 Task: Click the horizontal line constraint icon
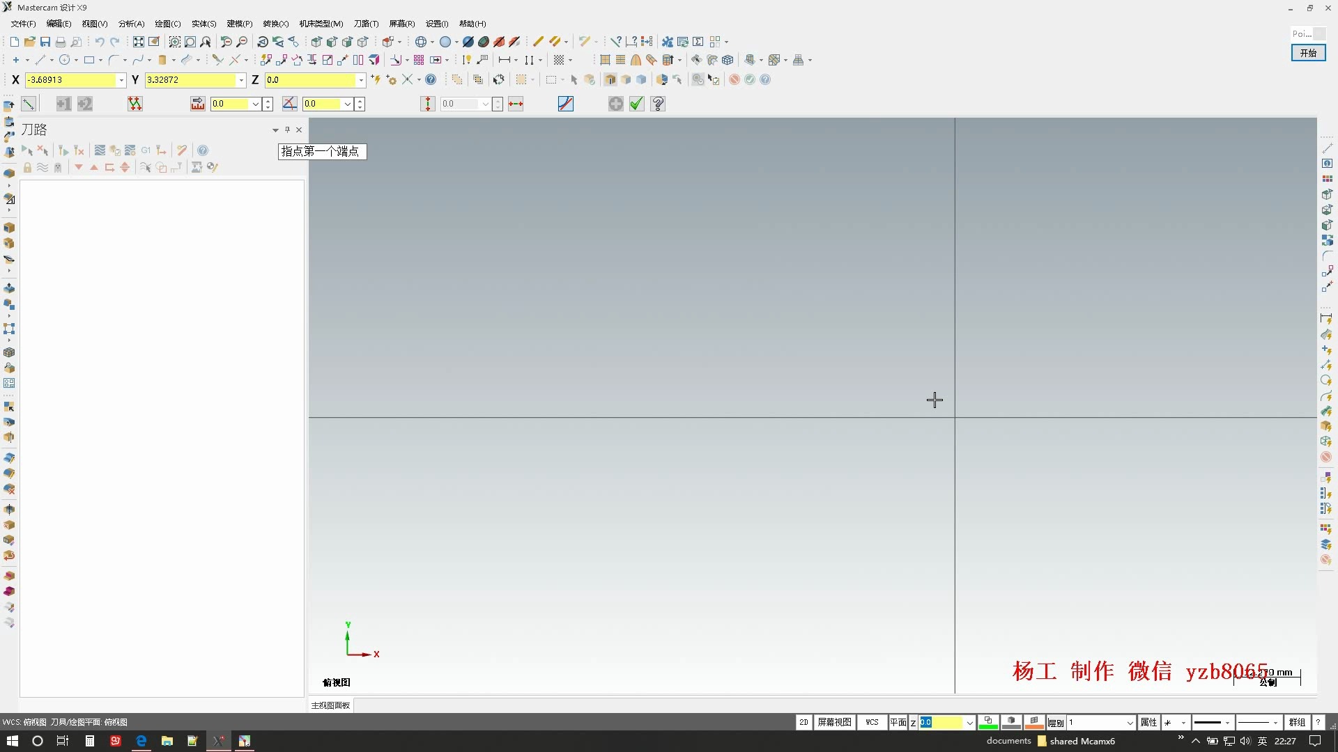coord(516,104)
